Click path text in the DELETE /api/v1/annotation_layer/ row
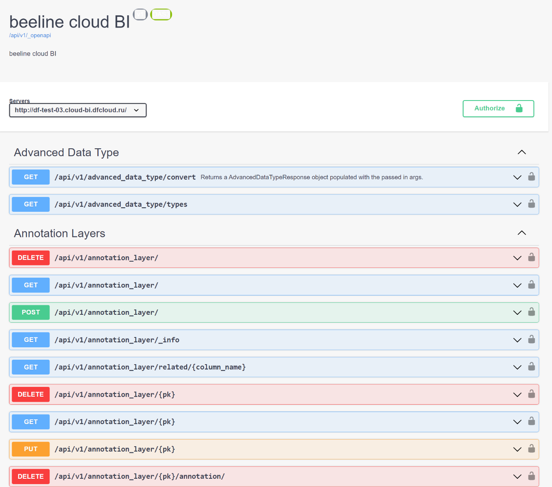The image size is (552, 487). (106, 258)
